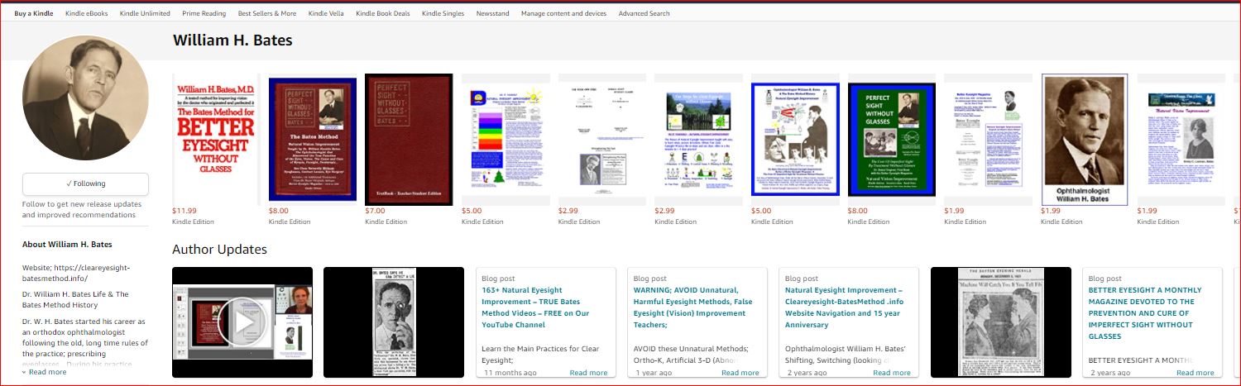The width and height of the screenshot is (1241, 386).
Task: Click Kindle Edition under the $7.00 book
Action: click(386, 222)
